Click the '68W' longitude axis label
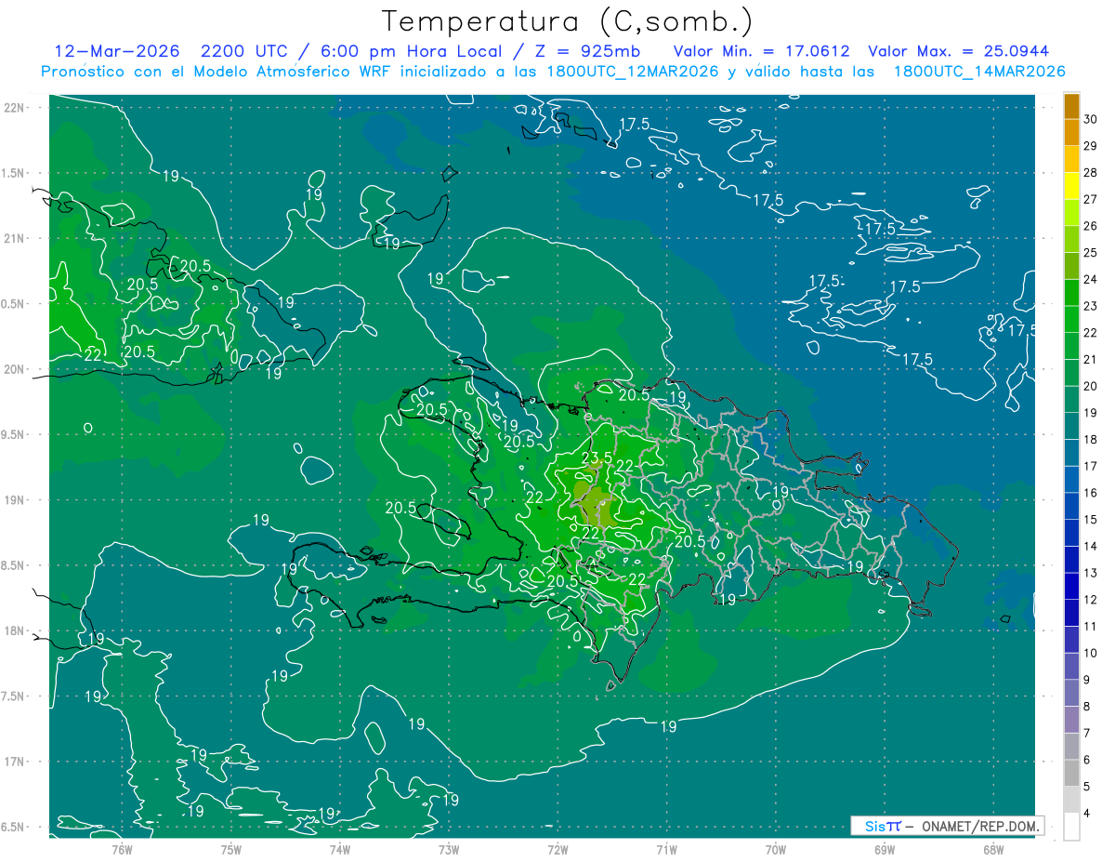1115x862 pixels. coord(993,850)
